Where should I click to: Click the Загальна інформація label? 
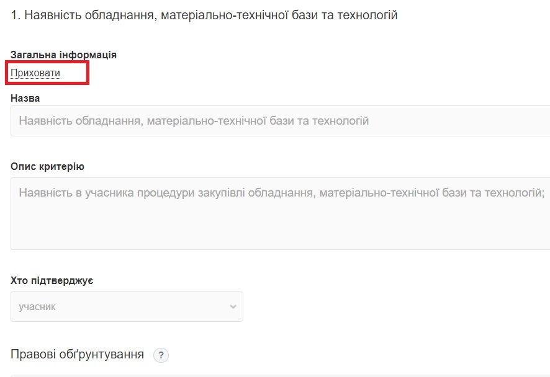[63, 55]
